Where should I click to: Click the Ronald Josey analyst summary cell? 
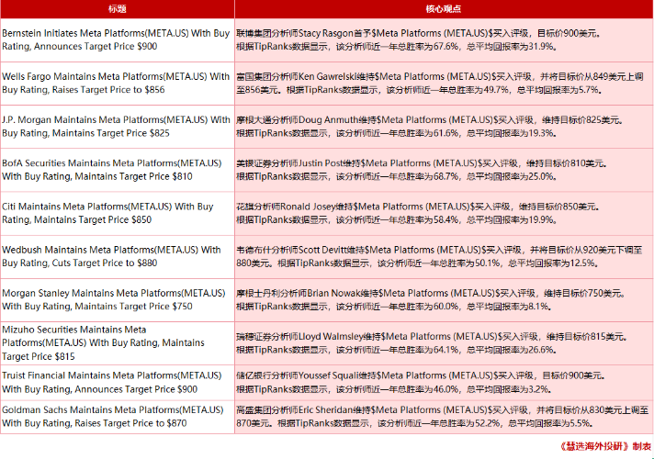point(444,214)
